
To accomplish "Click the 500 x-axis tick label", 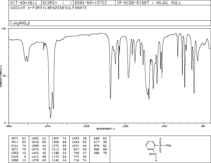I will pos(203,126).
